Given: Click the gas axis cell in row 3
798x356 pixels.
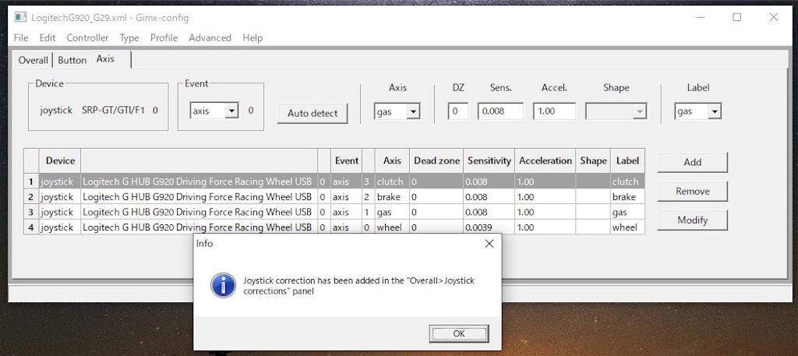Looking at the screenshot, I should click(x=392, y=212).
